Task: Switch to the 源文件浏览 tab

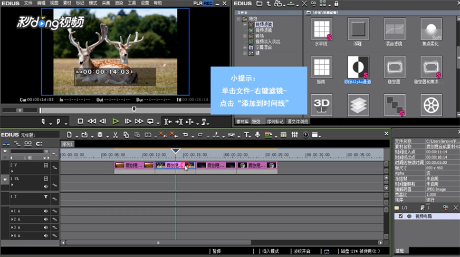Action: click(298, 122)
